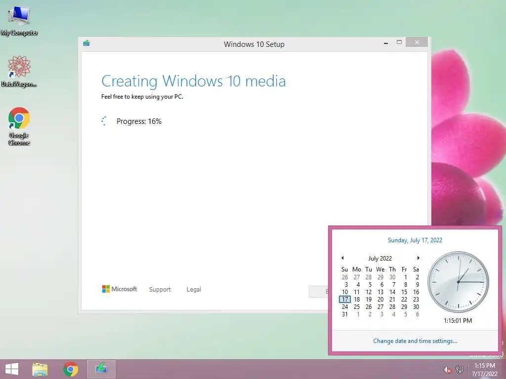Select July 22 in the calendar
Screen dimensions: 506x379
click(x=404, y=300)
